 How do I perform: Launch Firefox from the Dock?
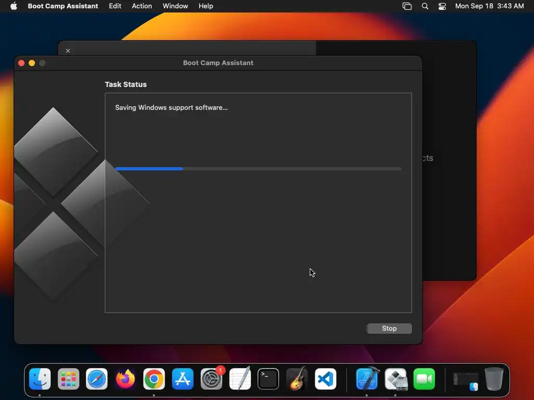click(x=125, y=379)
